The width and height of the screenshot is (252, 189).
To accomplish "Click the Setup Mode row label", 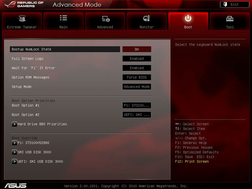I will (x=22, y=87).
